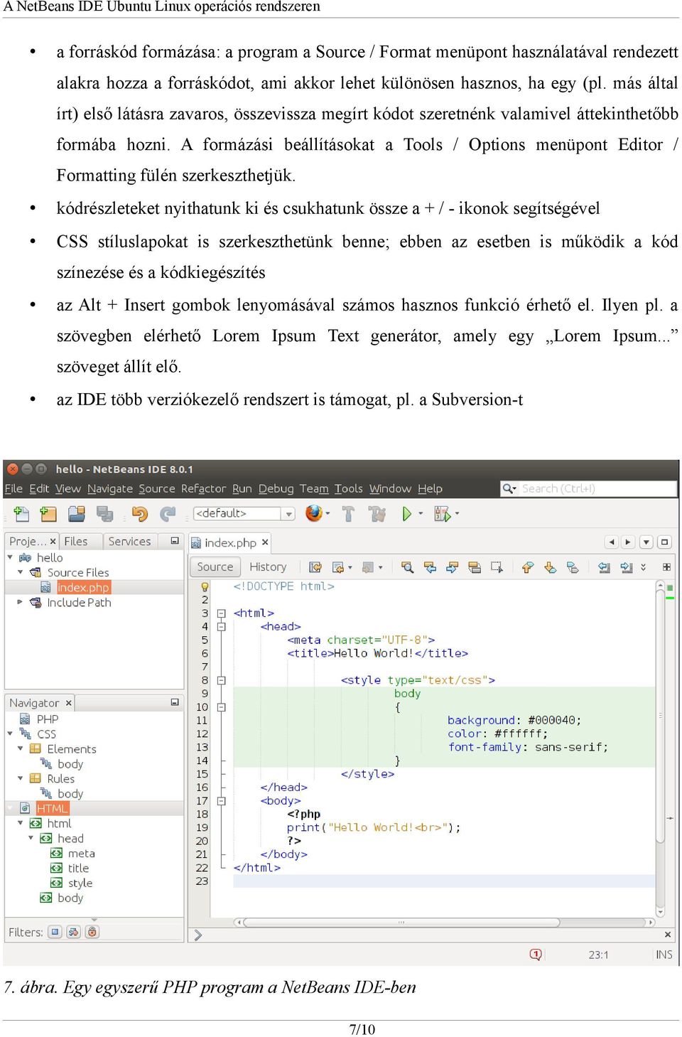Click the Clean and Build icon
Screen dimensions: 682x1037
pyautogui.click(x=377, y=514)
